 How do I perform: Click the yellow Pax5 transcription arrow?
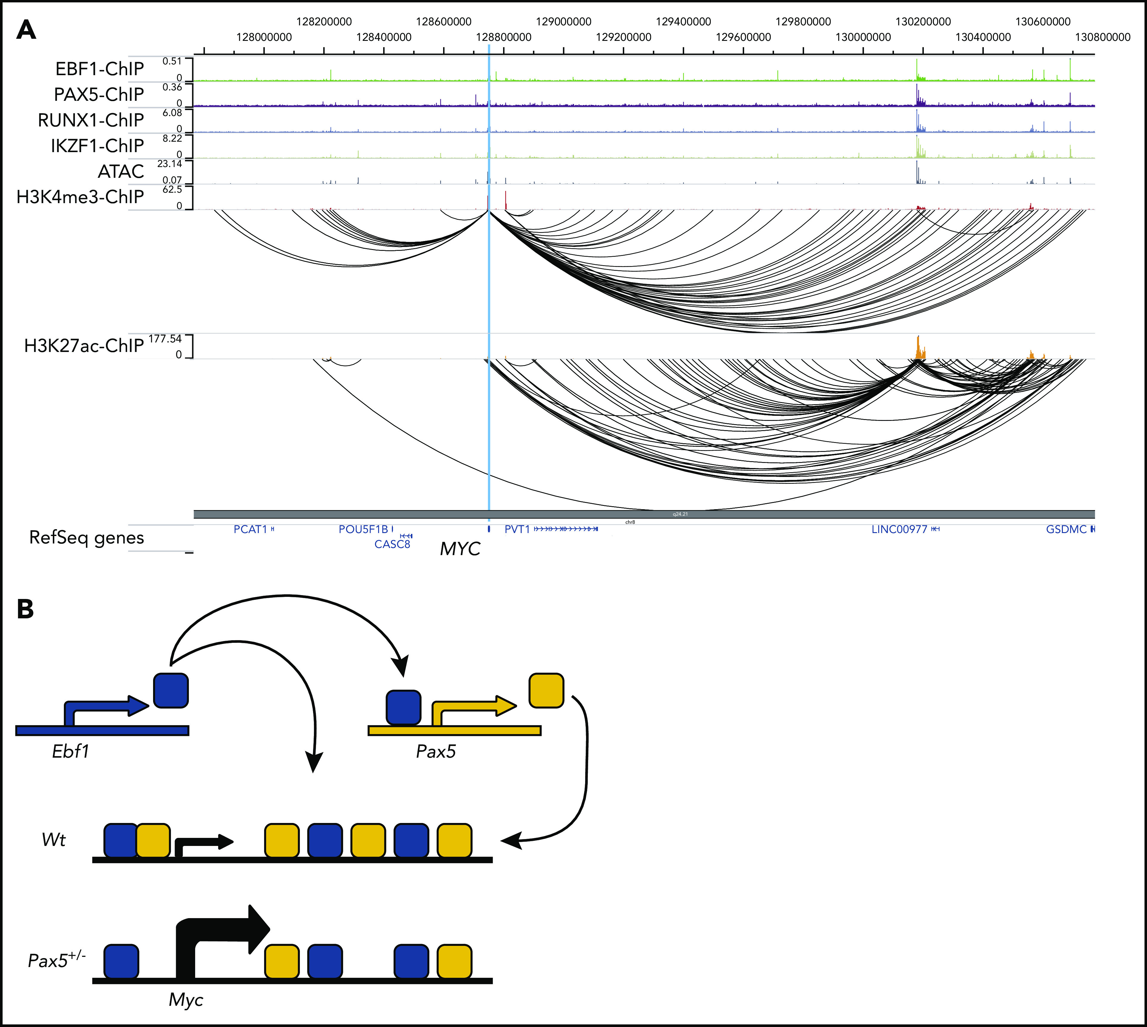[x=474, y=710]
